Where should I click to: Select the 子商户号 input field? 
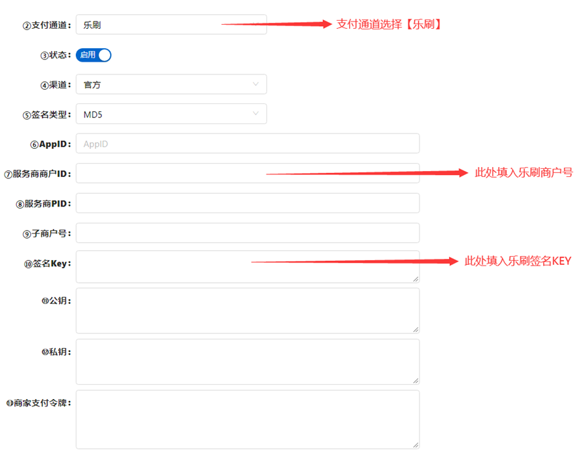tap(247, 233)
